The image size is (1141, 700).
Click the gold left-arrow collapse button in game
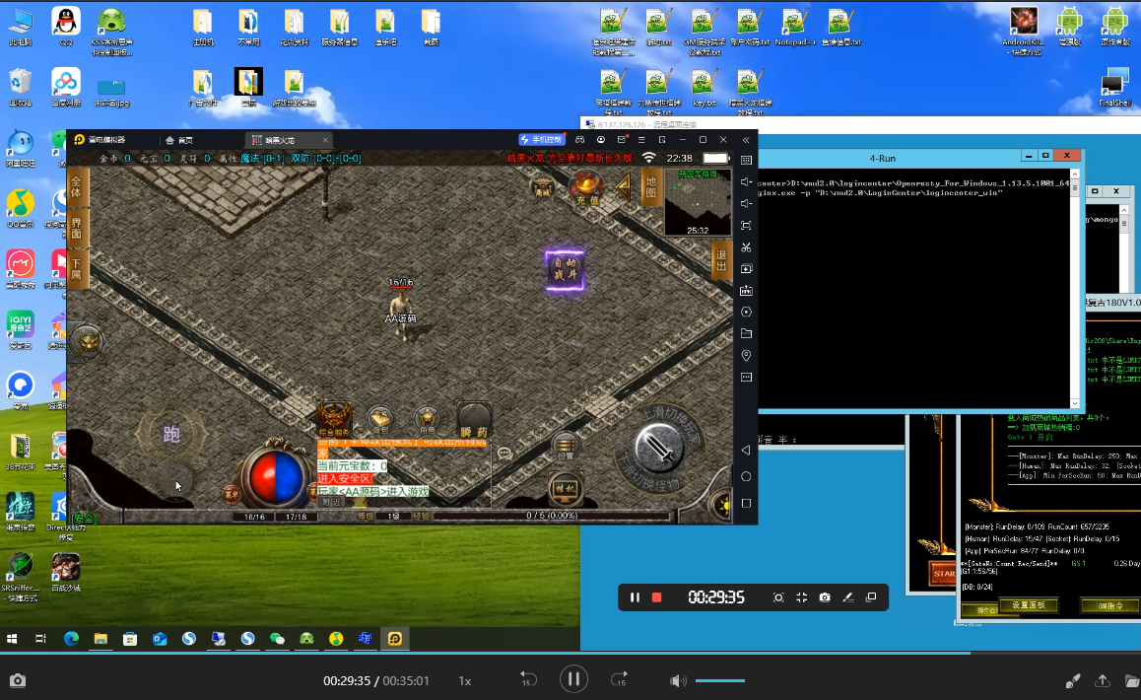[624, 187]
